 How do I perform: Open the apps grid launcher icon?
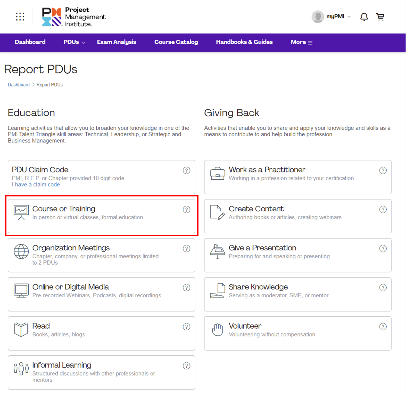click(20, 17)
